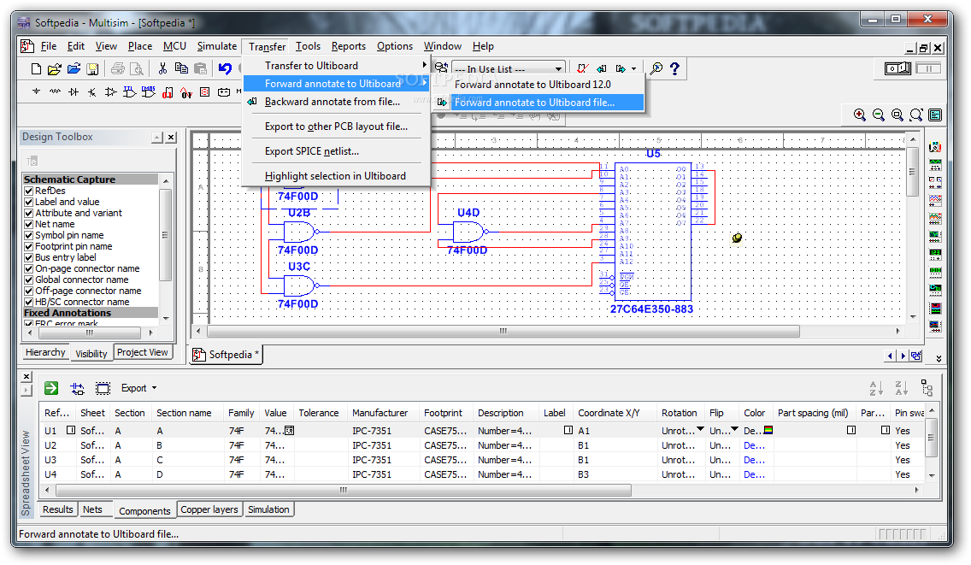Switch to the Nets tab
971x565 pixels.
[x=92, y=509]
